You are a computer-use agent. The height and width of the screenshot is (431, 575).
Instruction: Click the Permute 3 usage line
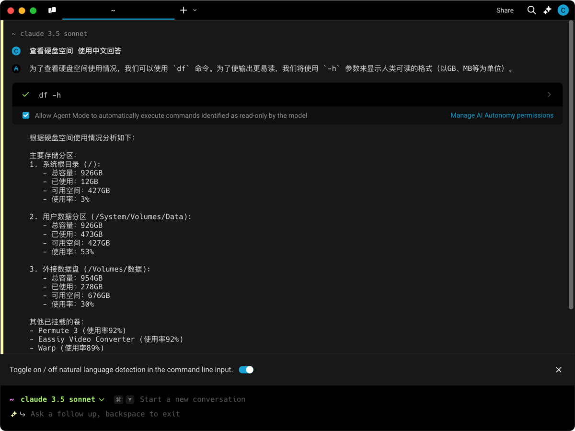coord(78,330)
